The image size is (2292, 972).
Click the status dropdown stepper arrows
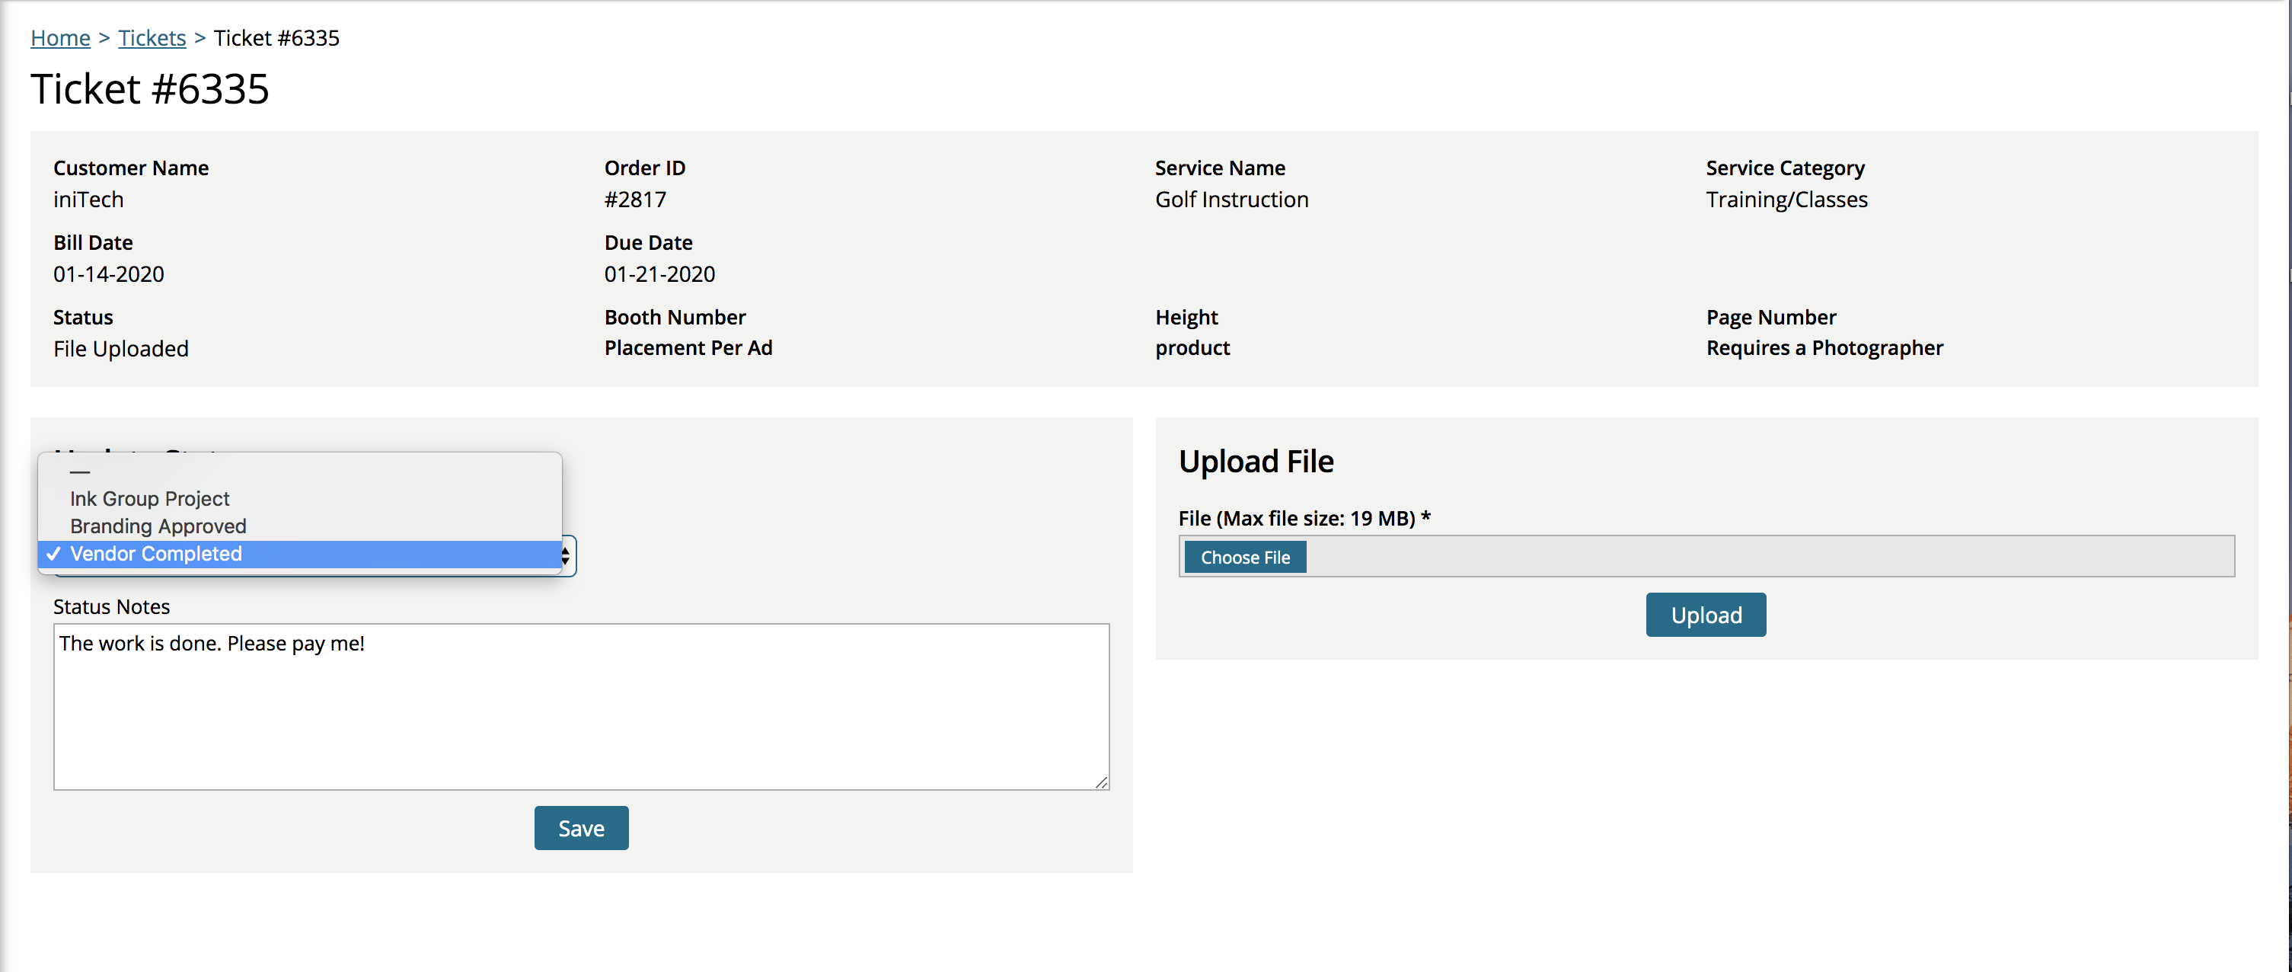(x=564, y=555)
